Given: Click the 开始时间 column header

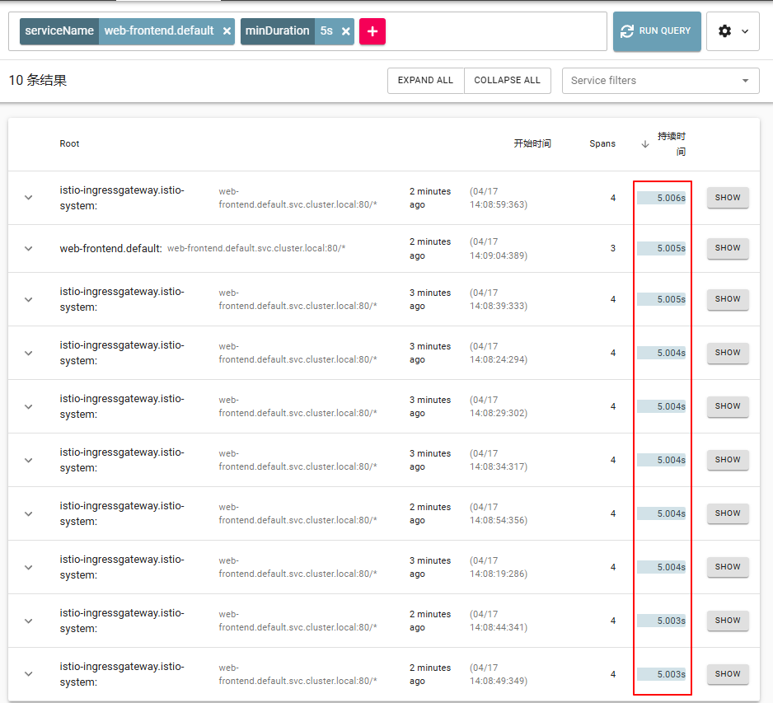Looking at the screenshot, I should click(532, 143).
